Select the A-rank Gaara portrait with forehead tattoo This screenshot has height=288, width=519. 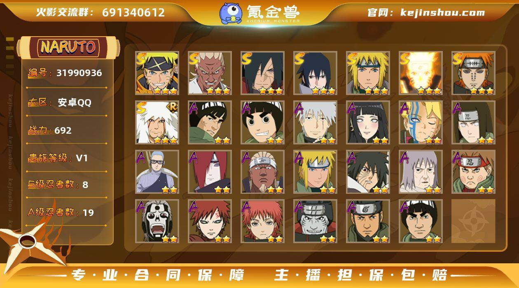click(210, 221)
